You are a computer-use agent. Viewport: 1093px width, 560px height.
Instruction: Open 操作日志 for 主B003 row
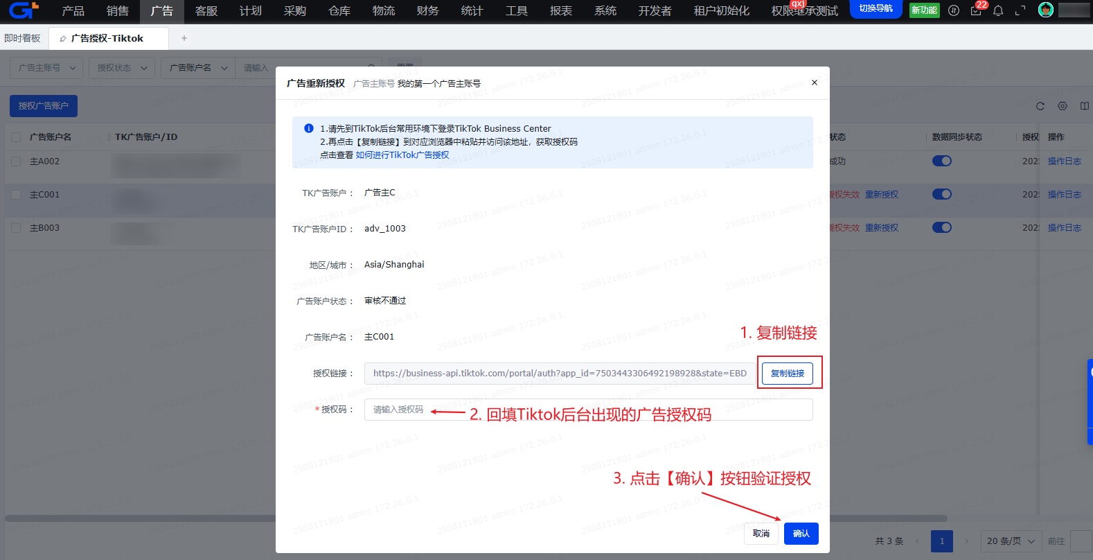pos(1065,228)
